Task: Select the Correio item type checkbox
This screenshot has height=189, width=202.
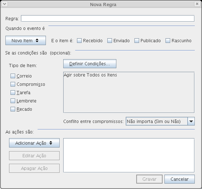Action: (13, 76)
